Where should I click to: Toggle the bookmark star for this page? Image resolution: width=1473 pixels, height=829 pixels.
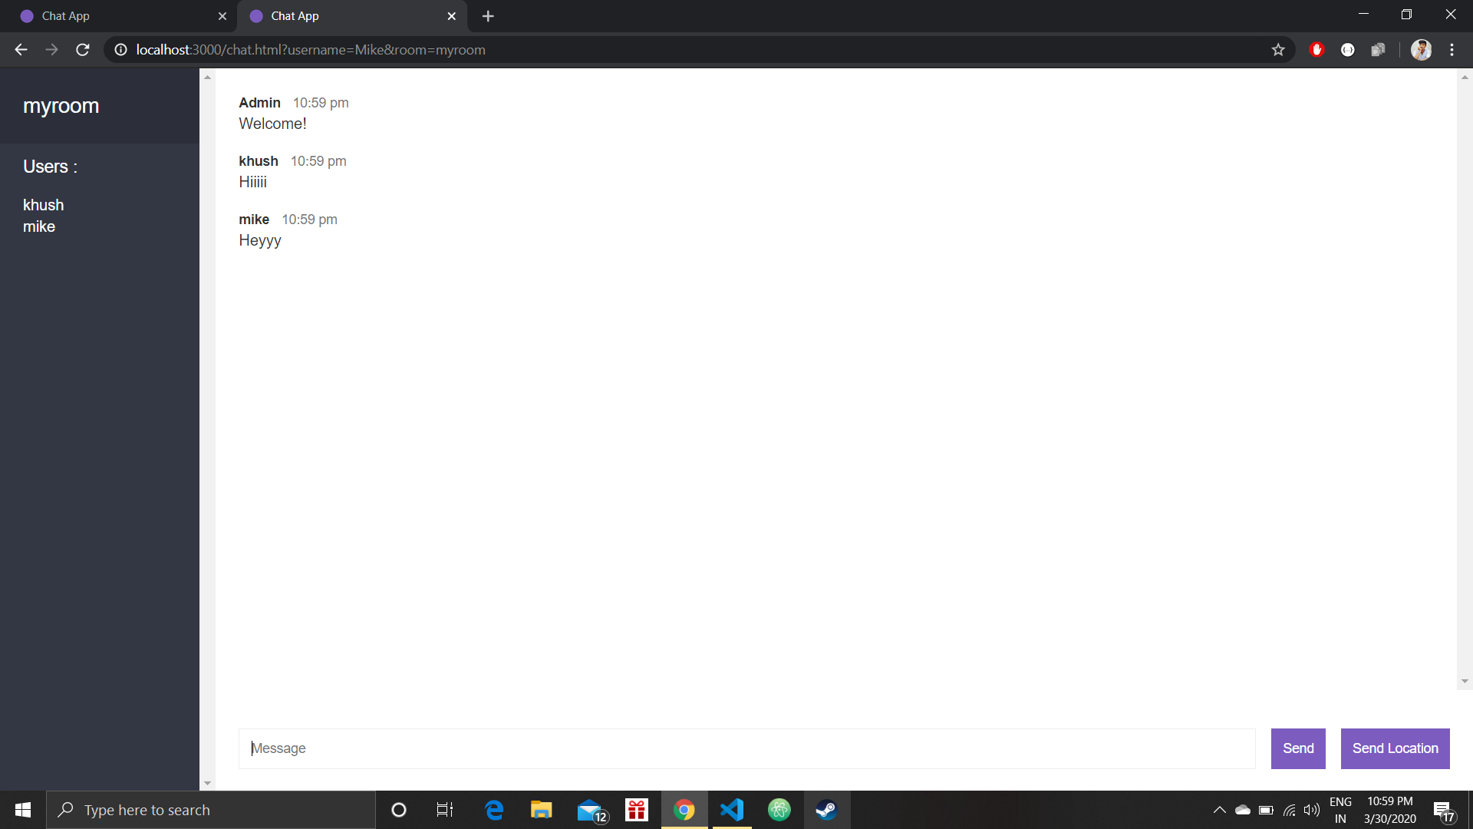tap(1278, 49)
